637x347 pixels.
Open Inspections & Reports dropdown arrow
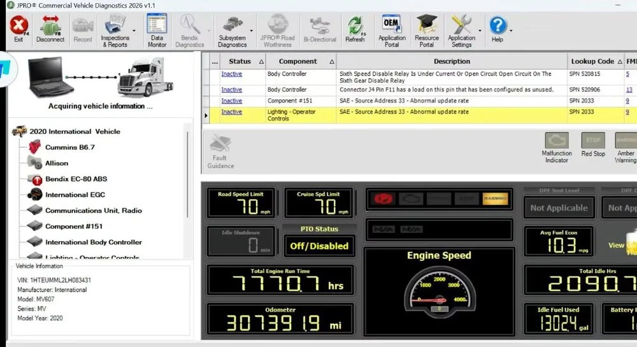(134, 31)
